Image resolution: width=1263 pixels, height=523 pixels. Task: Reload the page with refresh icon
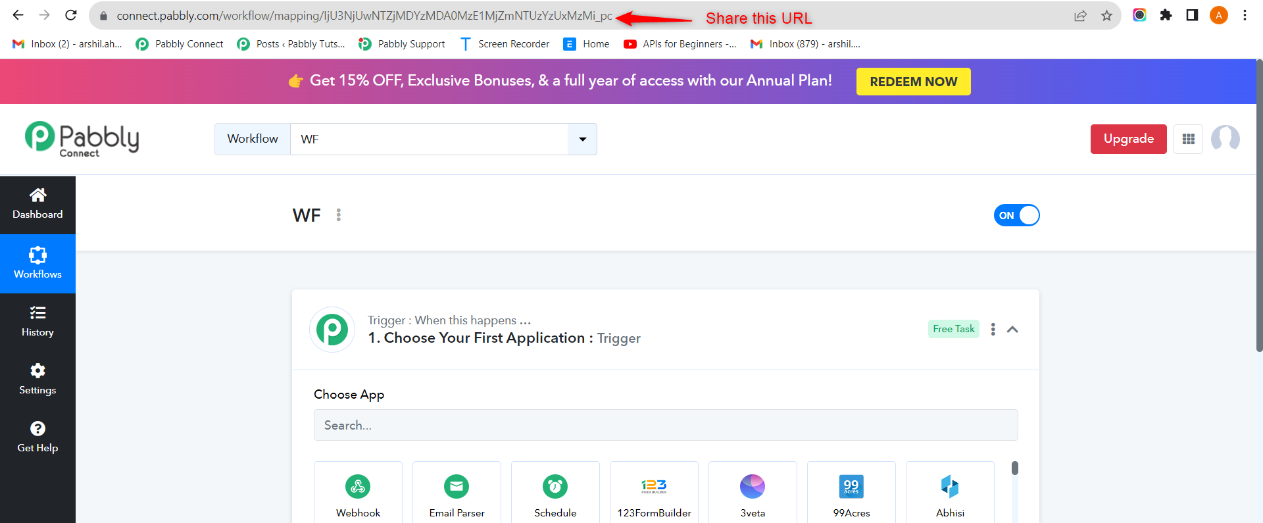coord(71,15)
